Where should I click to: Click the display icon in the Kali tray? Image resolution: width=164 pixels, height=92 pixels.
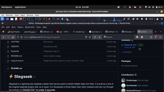(129, 19)
